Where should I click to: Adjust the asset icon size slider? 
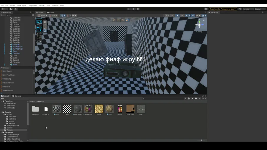[x=201, y=140]
